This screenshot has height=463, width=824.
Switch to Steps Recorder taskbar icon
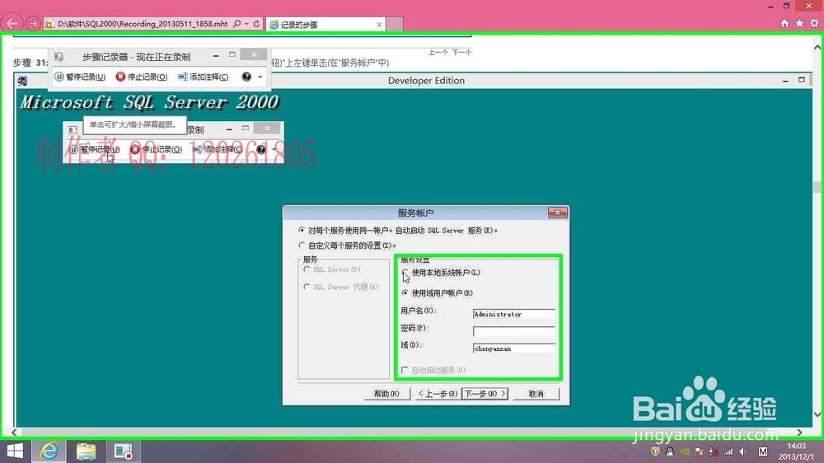tap(124, 451)
